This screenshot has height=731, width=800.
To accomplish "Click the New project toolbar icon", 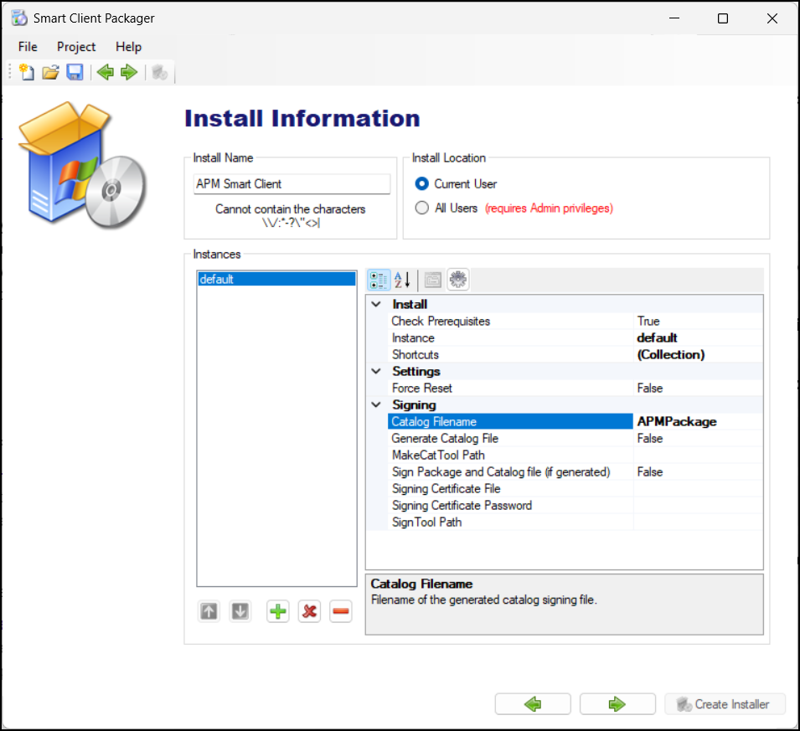I will coord(27,73).
